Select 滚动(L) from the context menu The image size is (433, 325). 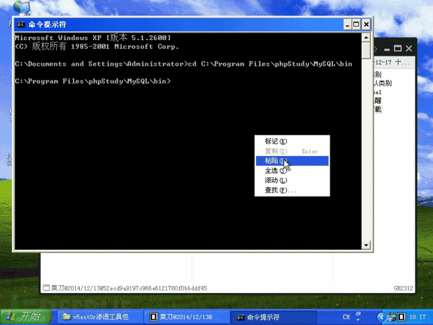[292, 180]
